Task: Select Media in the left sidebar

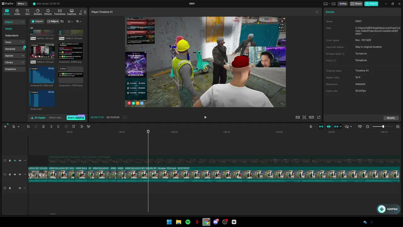Action: point(9,29)
